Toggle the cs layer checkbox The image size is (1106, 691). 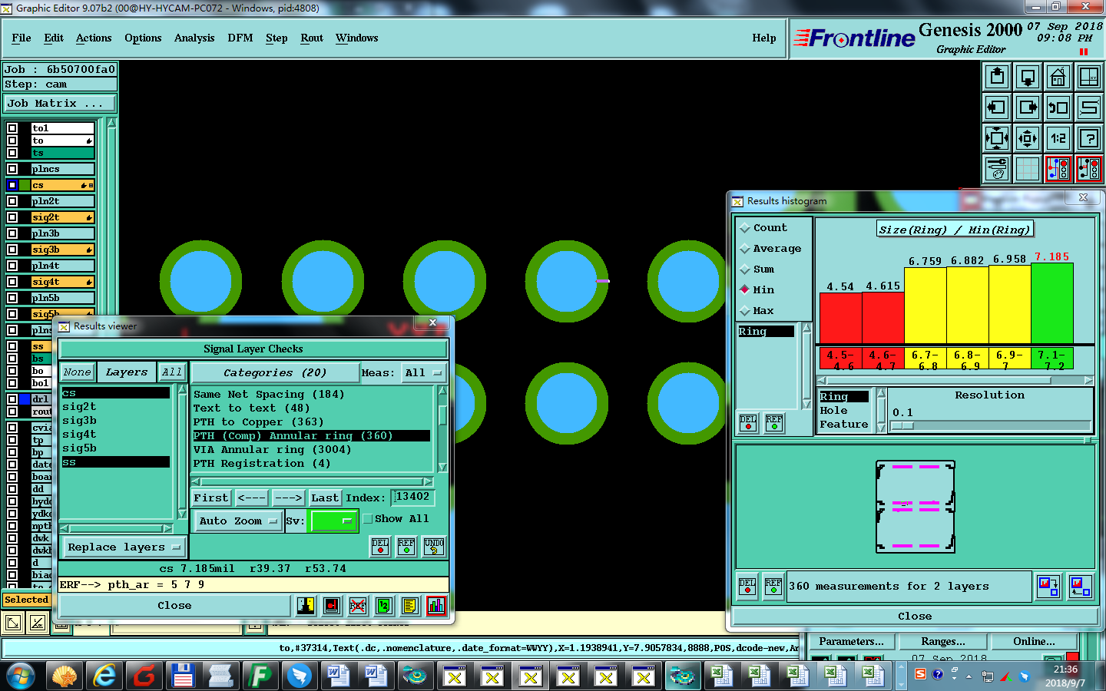[12, 185]
